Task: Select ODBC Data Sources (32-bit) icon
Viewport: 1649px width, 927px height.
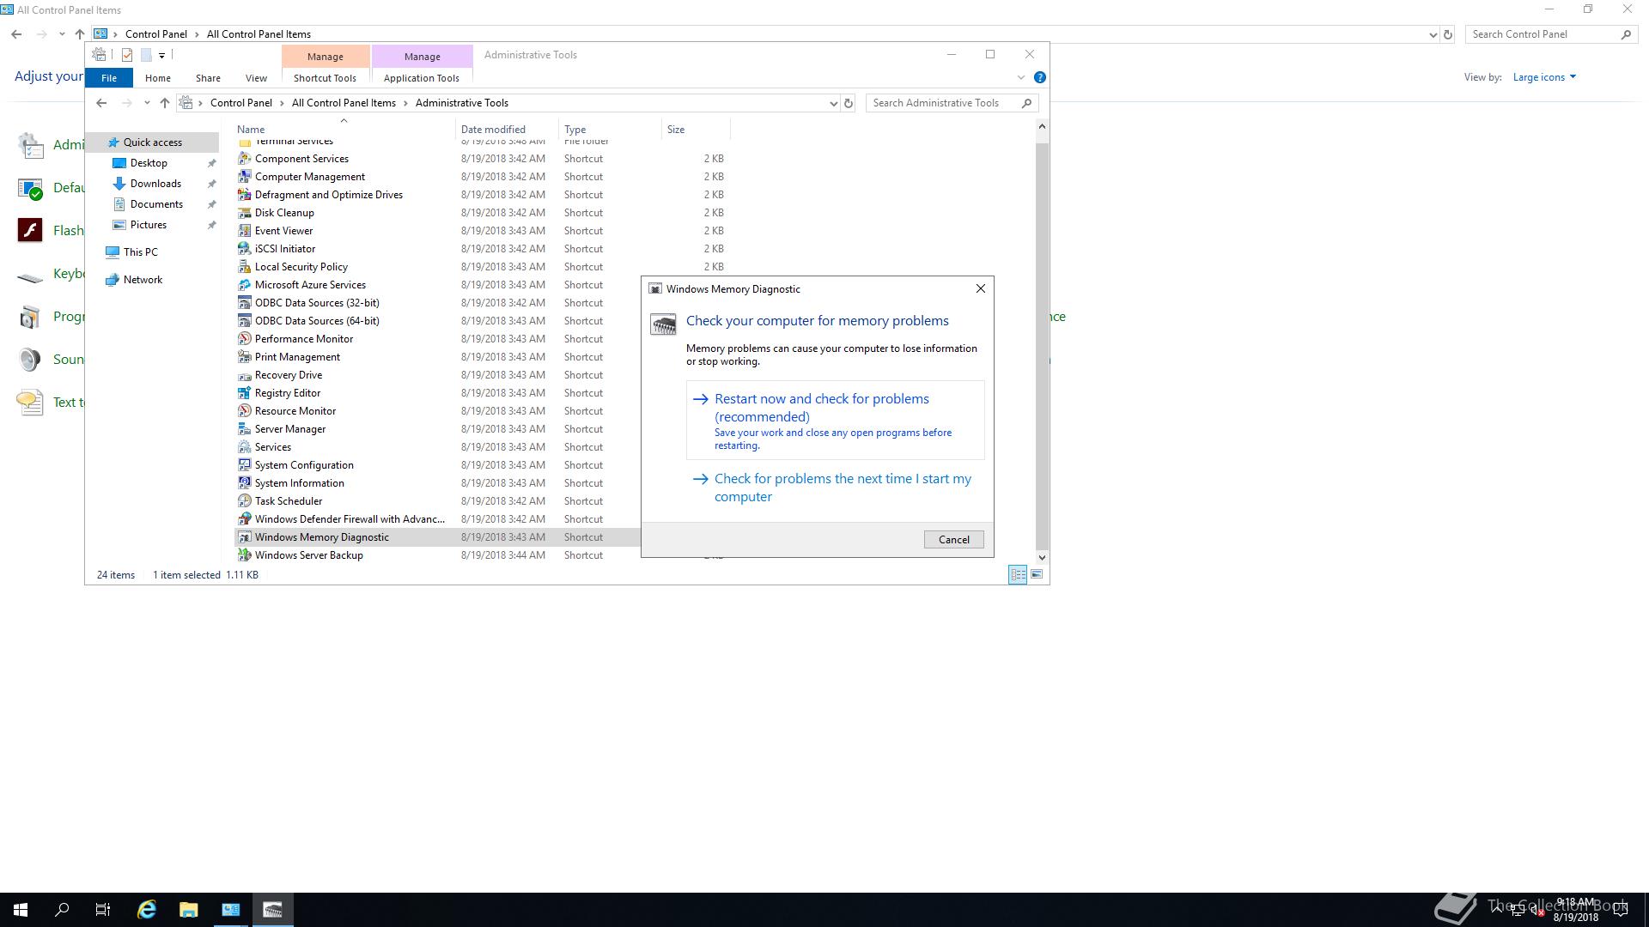Action: 245,303
